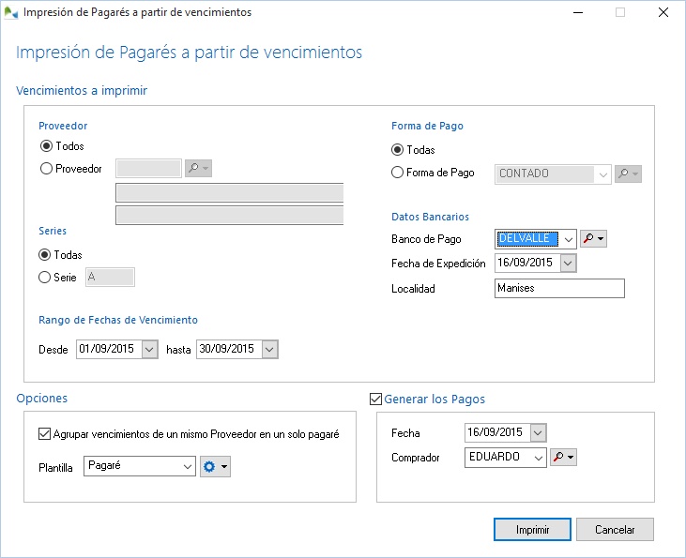The image size is (686, 558).
Task: Click the Comprador search magnifier icon
Action: click(557, 458)
